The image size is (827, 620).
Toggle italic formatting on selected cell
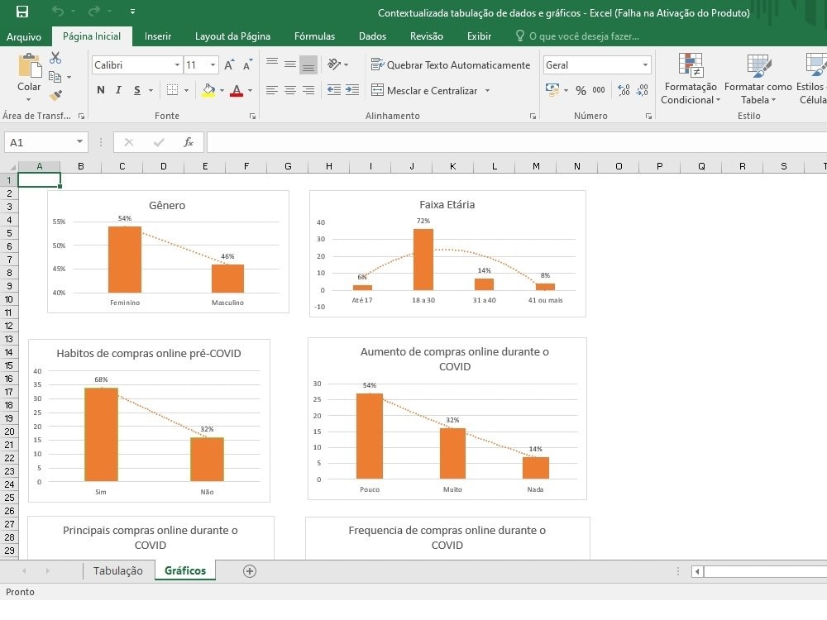pos(118,89)
